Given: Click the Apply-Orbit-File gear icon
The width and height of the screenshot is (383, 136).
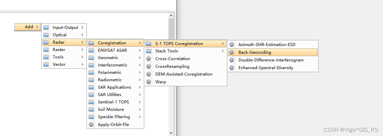Looking at the screenshot, I should 91,125.
